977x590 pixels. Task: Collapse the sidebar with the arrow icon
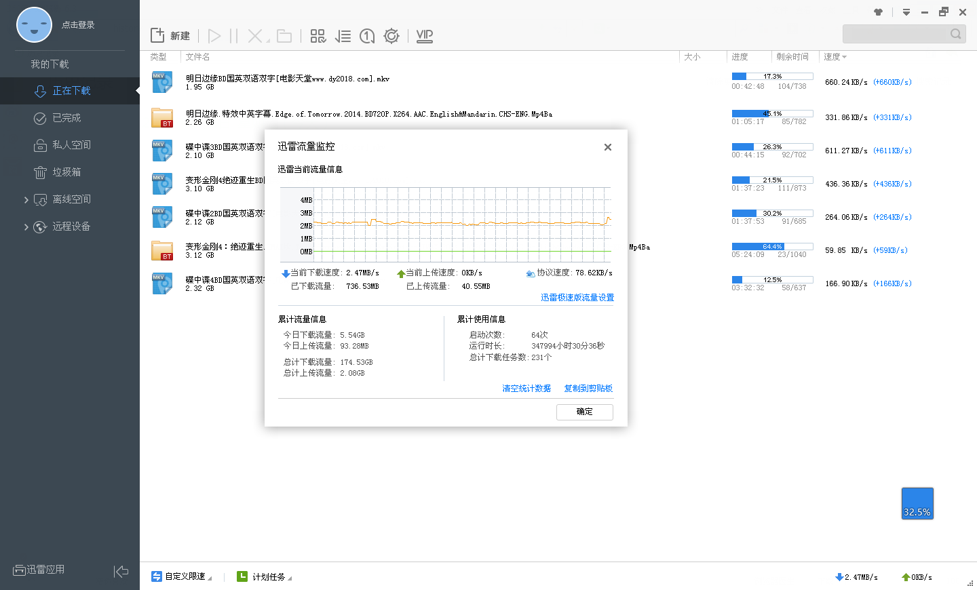(x=121, y=572)
